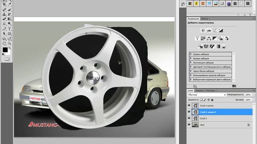Switch to the Контуры tab

tap(210, 90)
